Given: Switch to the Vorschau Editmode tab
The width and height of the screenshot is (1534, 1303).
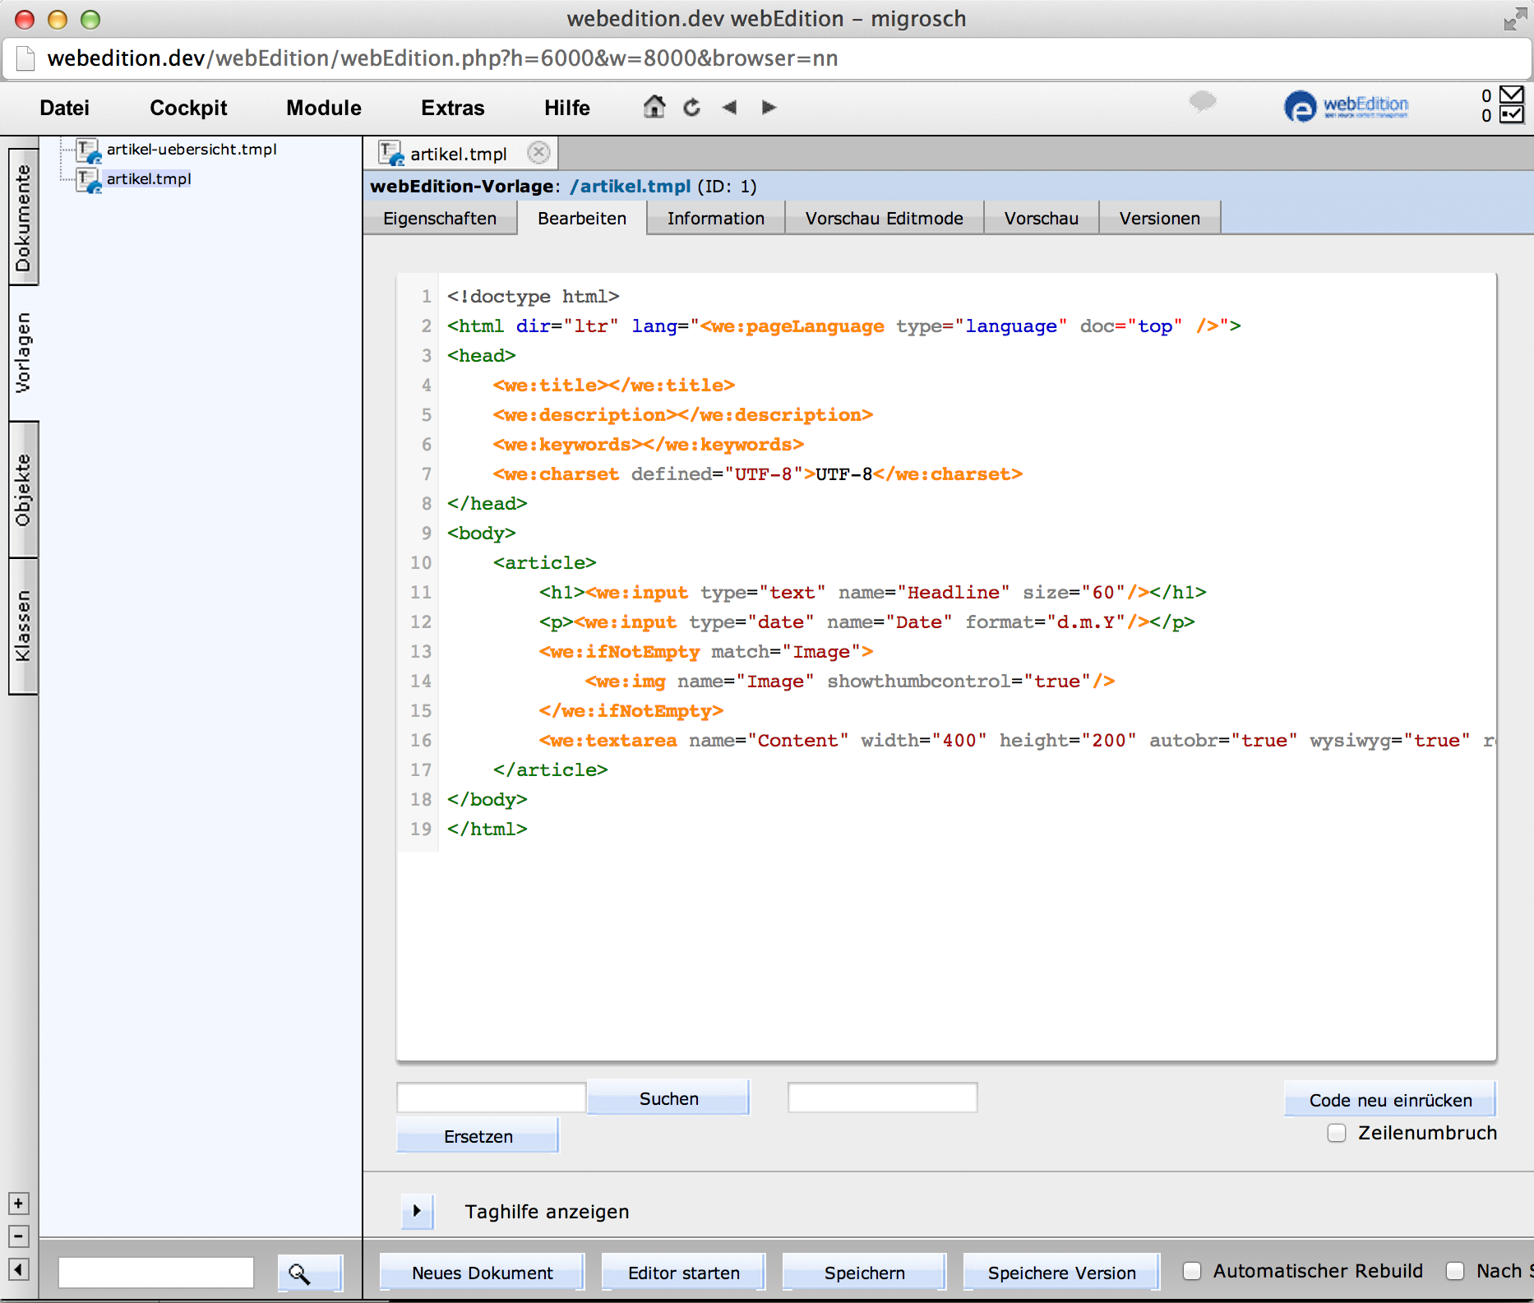Looking at the screenshot, I should click(x=884, y=219).
